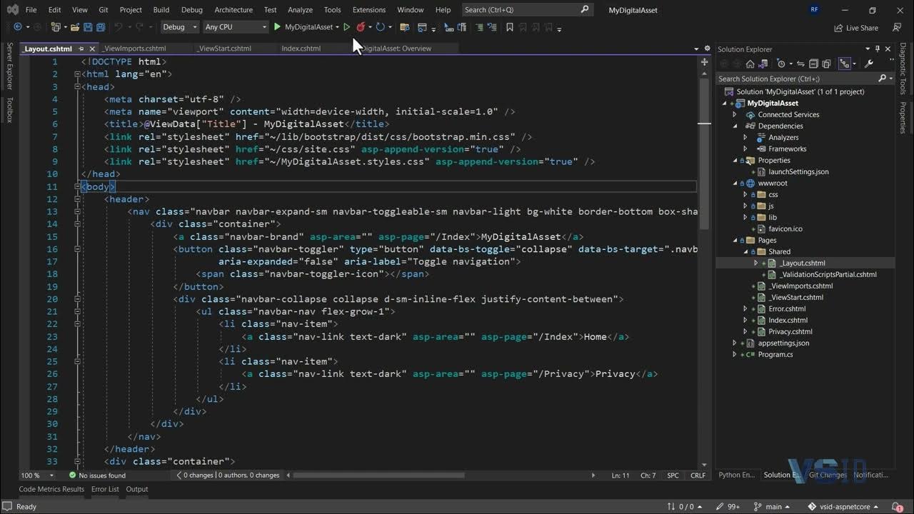
Task: Expand the appsettings.json node
Action: tap(734, 343)
